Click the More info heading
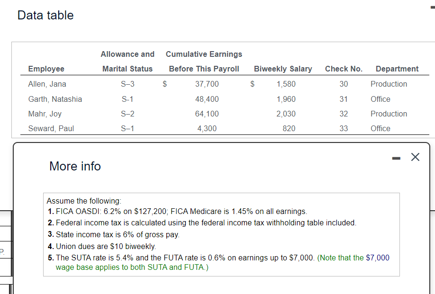Viewport: 435px width, 294px height. click(x=75, y=166)
